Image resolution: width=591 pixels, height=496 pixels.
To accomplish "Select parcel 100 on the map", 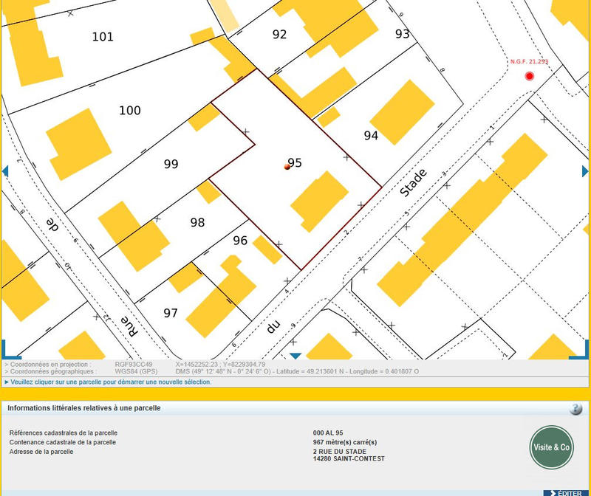I will click(129, 111).
